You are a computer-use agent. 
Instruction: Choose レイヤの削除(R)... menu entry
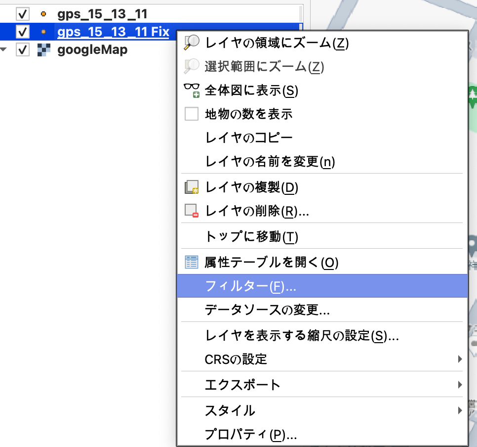322,211
